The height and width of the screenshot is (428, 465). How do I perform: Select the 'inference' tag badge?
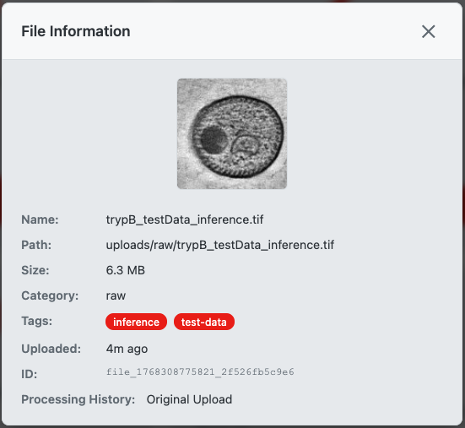[136, 322]
